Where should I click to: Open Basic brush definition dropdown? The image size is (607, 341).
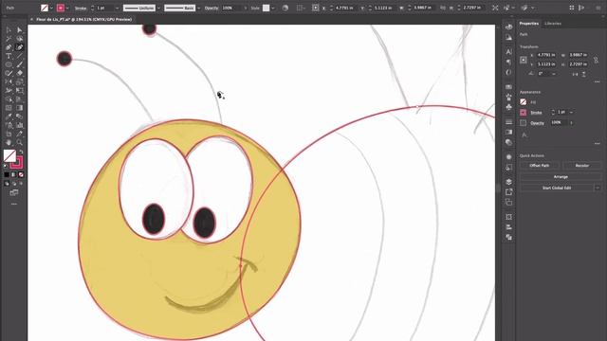coord(198,8)
